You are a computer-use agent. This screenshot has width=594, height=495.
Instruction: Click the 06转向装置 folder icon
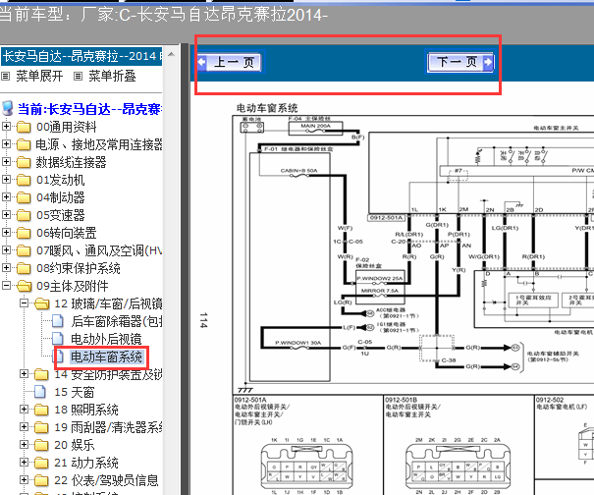24,233
